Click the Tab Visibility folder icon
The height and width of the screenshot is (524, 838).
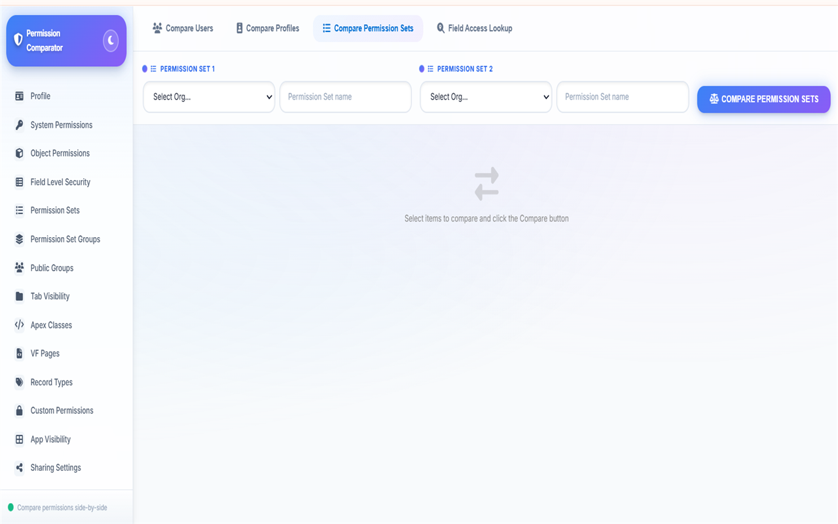point(19,296)
